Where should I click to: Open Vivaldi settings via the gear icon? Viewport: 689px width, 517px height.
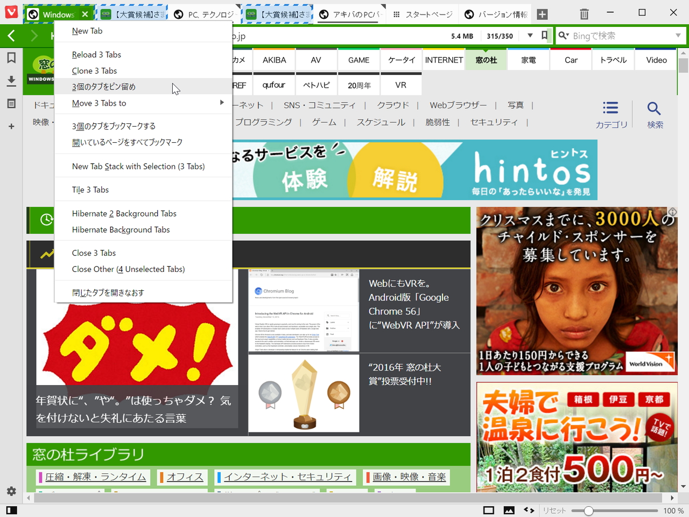[x=11, y=491]
